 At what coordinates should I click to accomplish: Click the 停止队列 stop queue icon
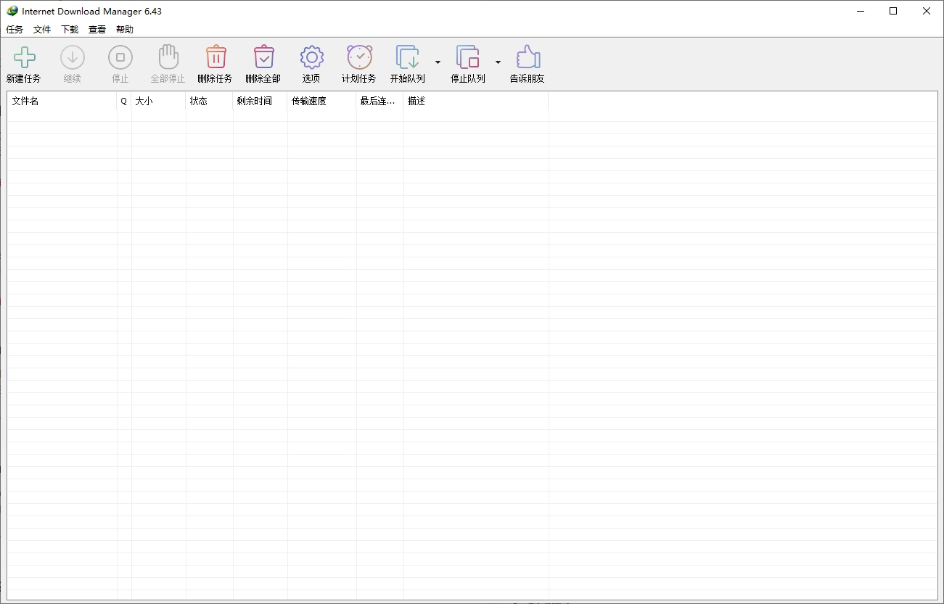pos(468,57)
